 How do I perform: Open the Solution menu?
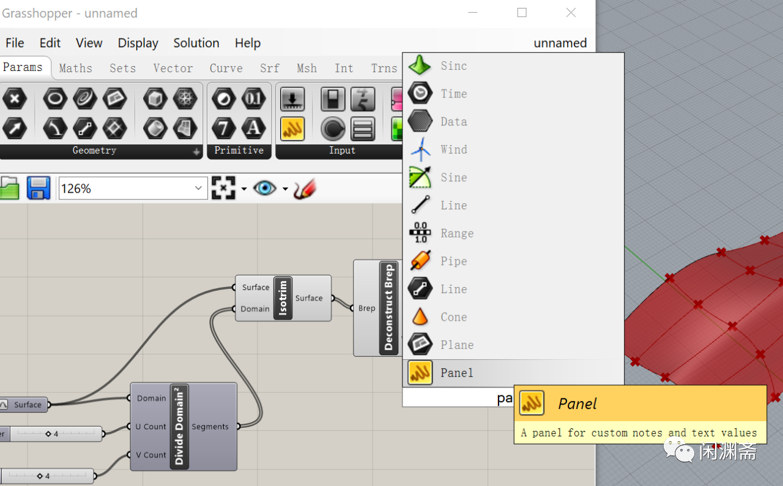[x=196, y=43]
